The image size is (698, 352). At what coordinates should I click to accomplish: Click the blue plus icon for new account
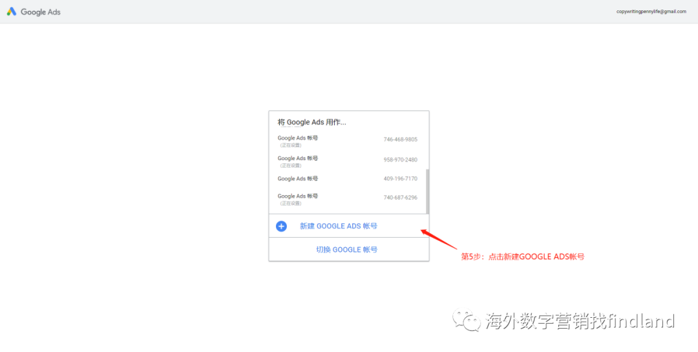coord(281,226)
